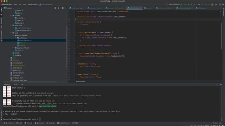Expand the password-hash folder
The width and height of the screenshot is (225, 126).
tap(13, 48)
